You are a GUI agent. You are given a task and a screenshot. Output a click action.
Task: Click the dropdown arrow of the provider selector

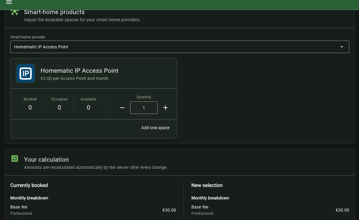coord(342,47)
